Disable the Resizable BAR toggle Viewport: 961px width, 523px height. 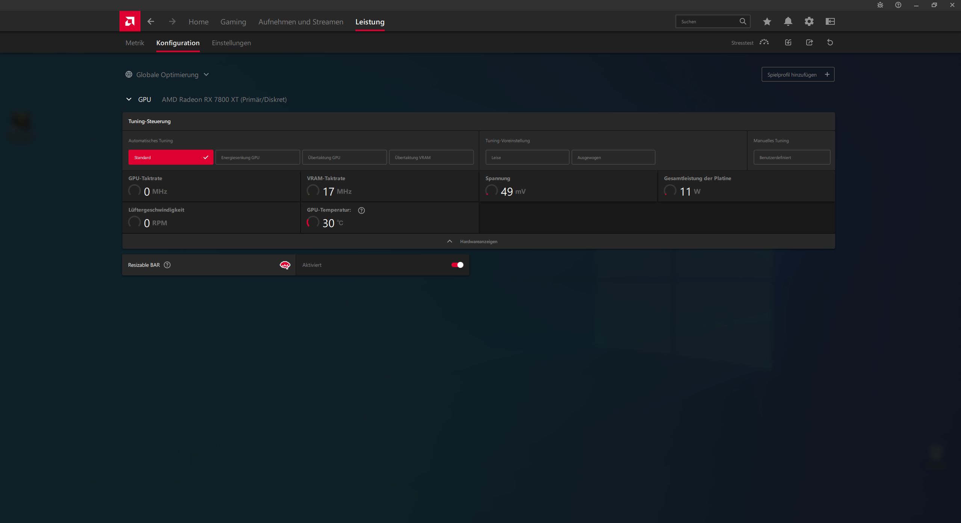[457, 265]
